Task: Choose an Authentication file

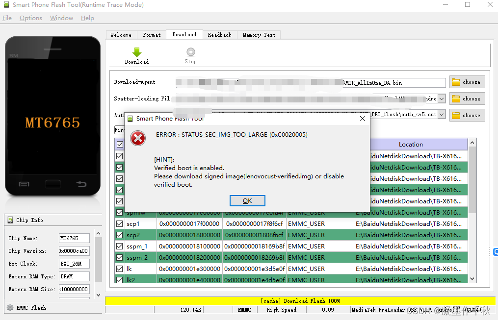Action: coord(467,115)
